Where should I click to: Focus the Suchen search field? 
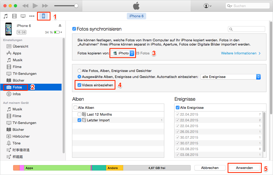point(248,6)
